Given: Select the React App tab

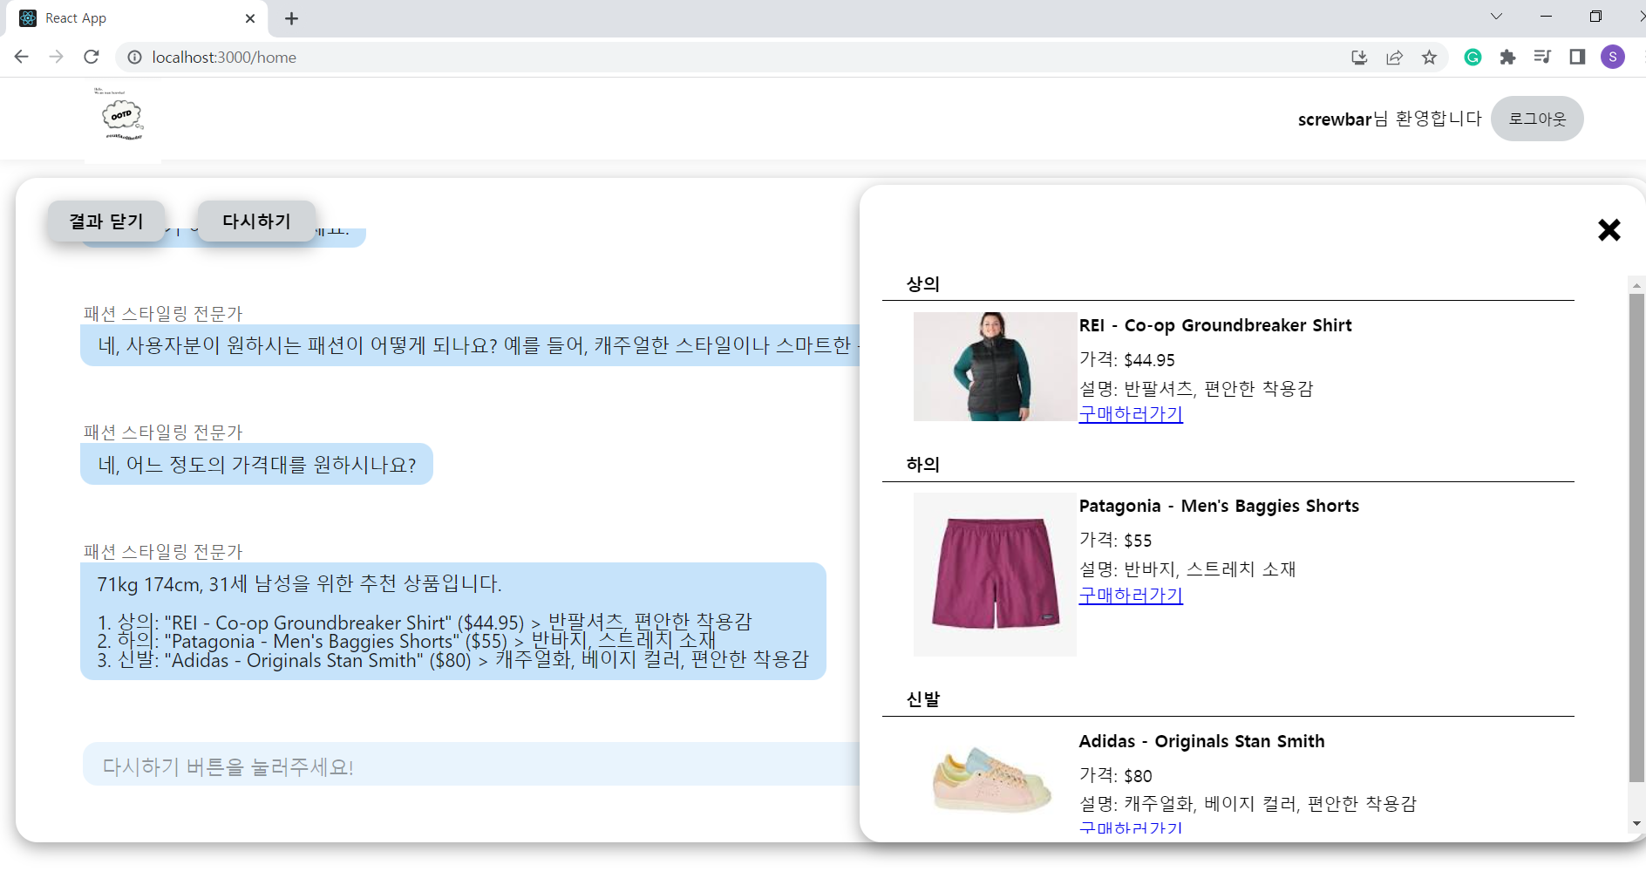Looking at the screenshot, I should click(x=135, y=18).
